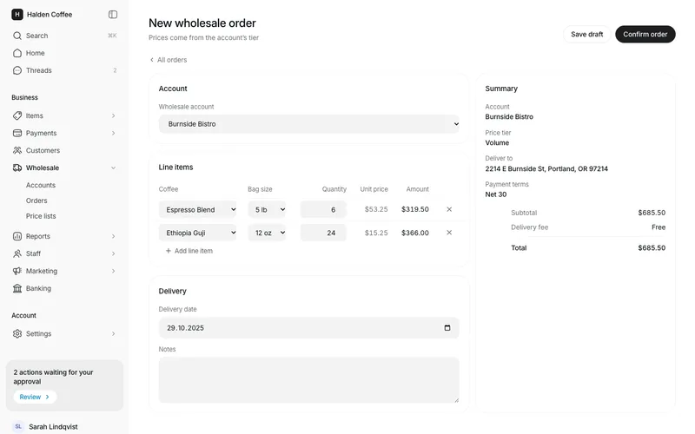Click the $53.25 unit price
This screenshot has height=434, width=695.
point(376,209)
